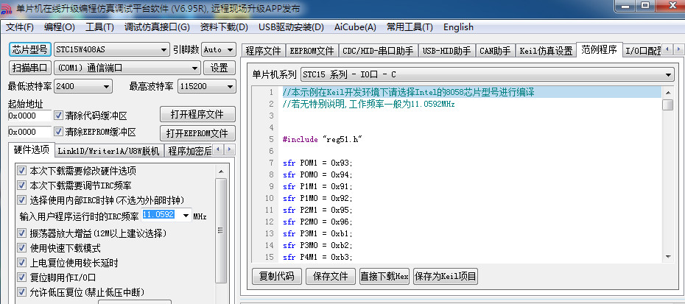Click the 芯片型号 button
The width and height of the screenshot is (685, 304).
tap(29, 49)
